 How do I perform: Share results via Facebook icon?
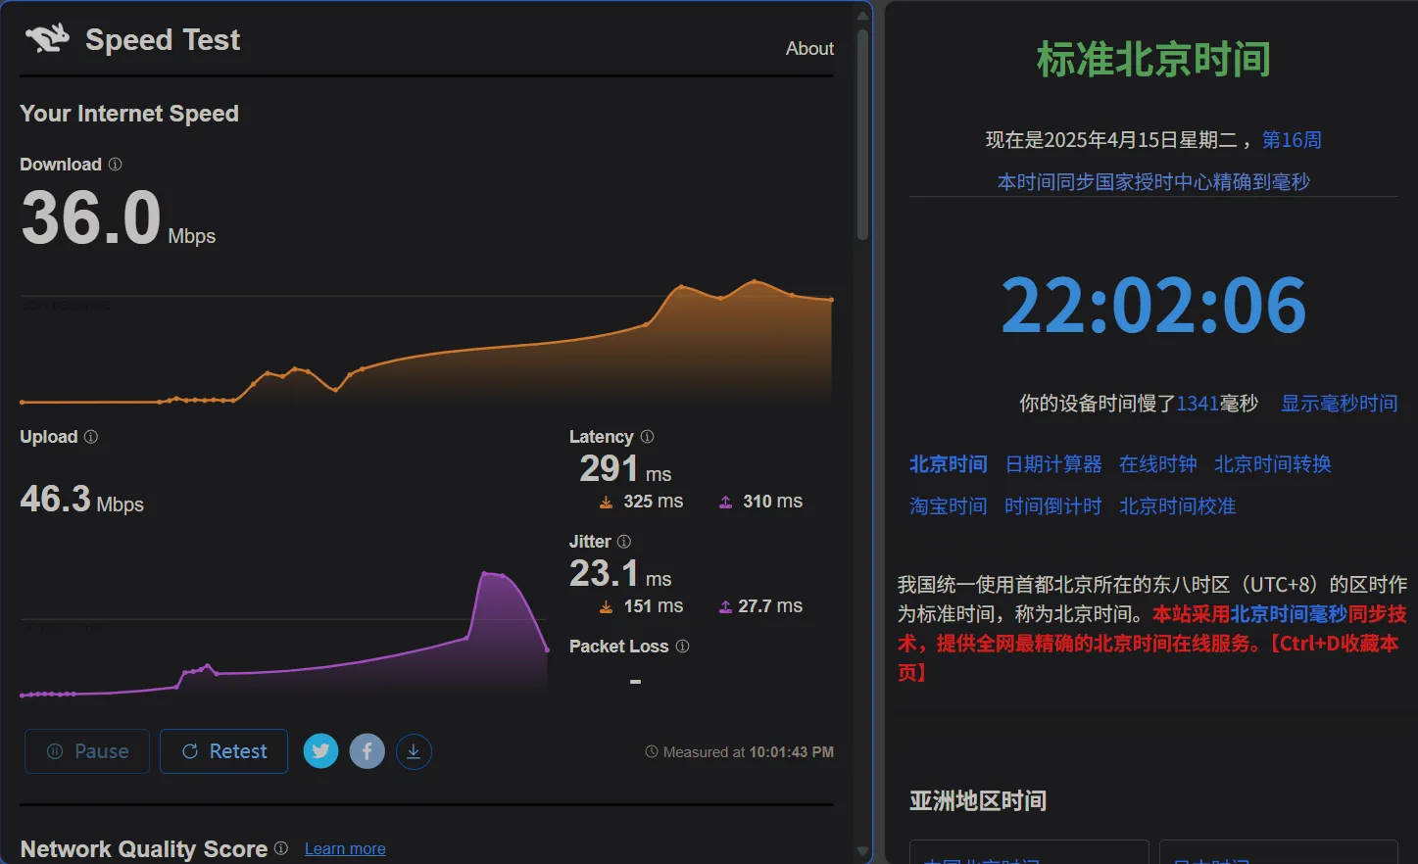point(367,751)
